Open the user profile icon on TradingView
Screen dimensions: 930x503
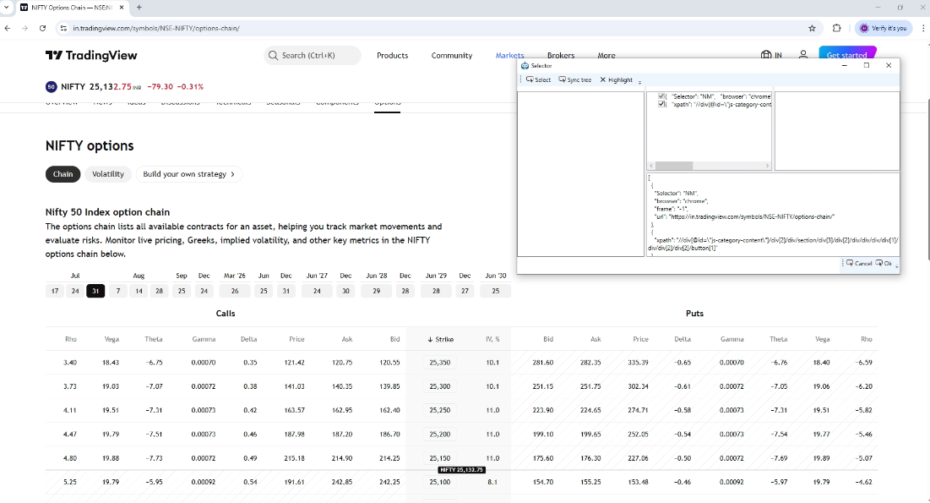click(803, 55)
